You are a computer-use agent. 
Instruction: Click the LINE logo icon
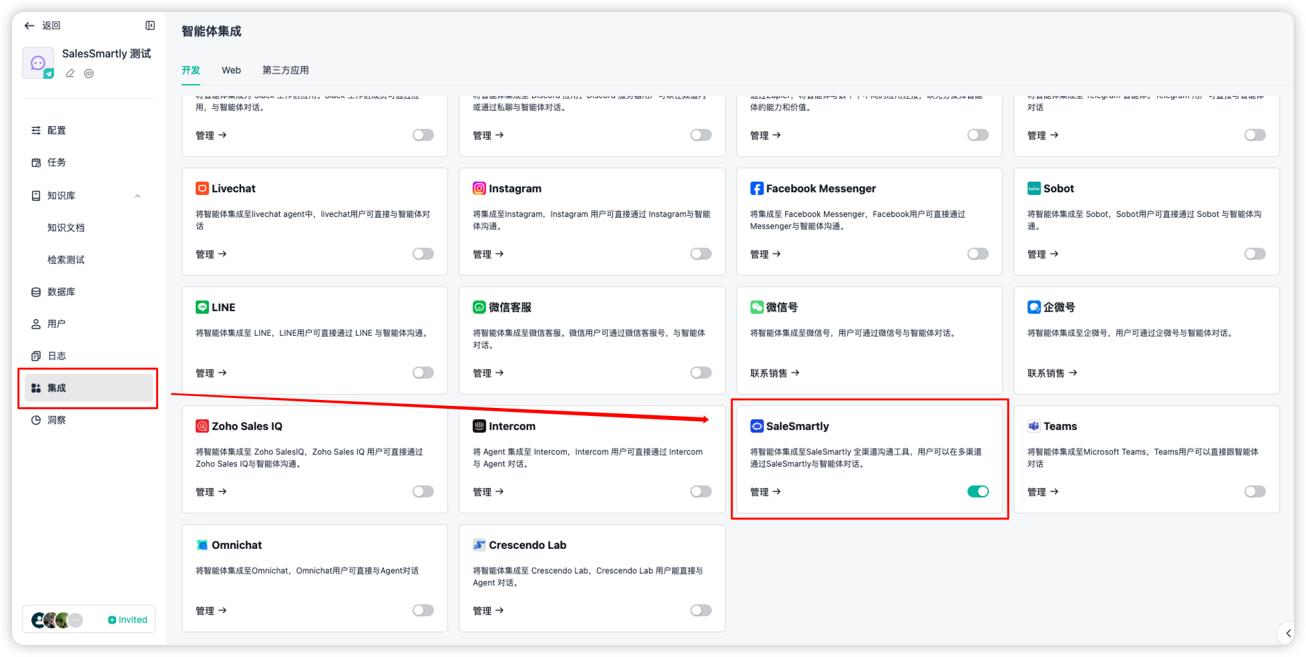coord(202,307)
